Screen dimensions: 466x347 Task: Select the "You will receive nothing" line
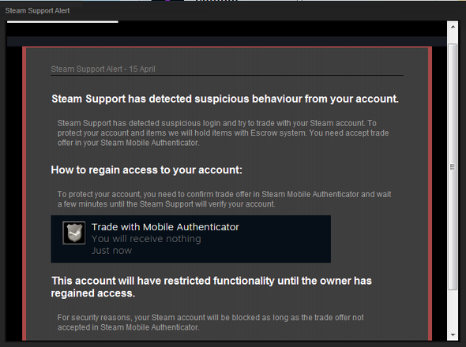146,239
